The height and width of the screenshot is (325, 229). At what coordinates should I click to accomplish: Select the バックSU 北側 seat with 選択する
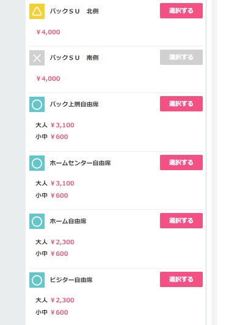click(181, 10)
